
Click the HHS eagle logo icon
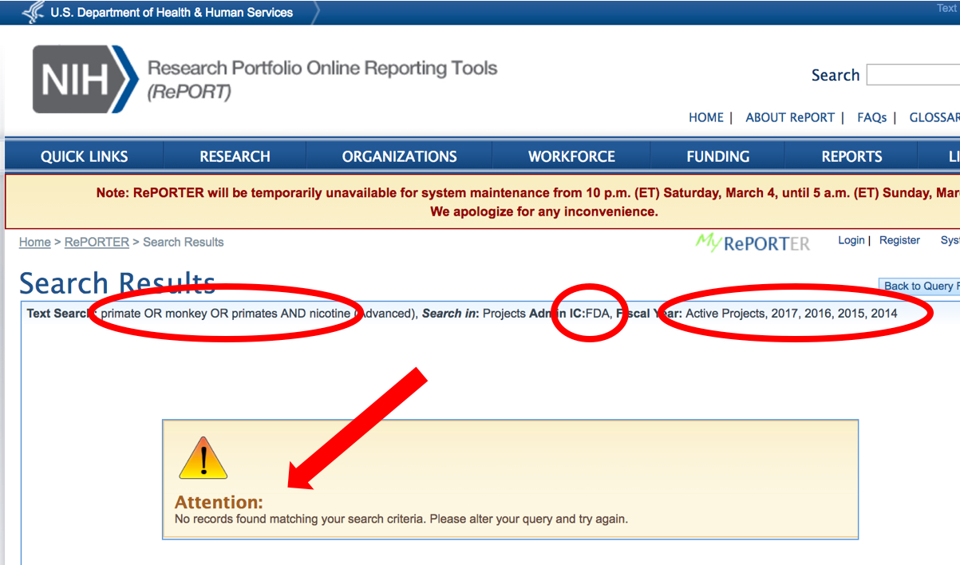[33, 12]
